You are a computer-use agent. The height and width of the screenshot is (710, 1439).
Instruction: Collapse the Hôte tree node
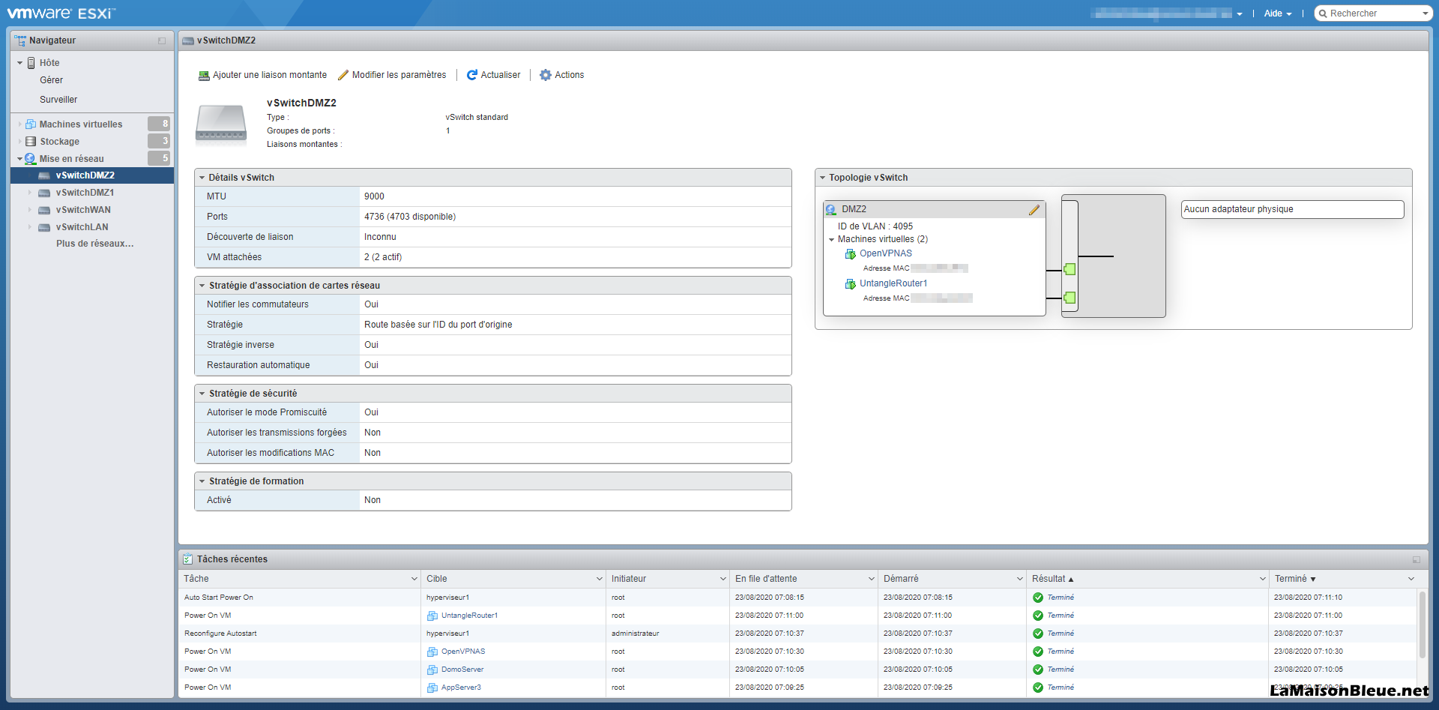(19, 63)
